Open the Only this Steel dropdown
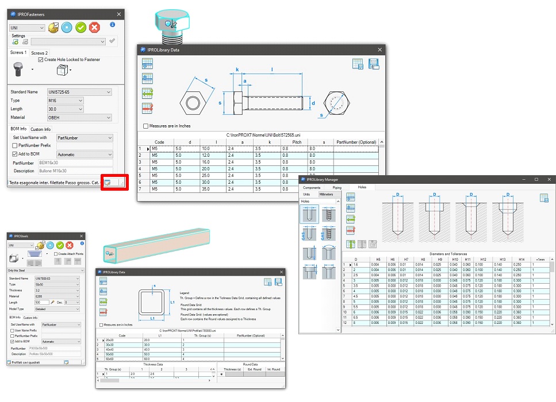The height and width of the screenshot is (402, 556). click(x=46, y=270)
